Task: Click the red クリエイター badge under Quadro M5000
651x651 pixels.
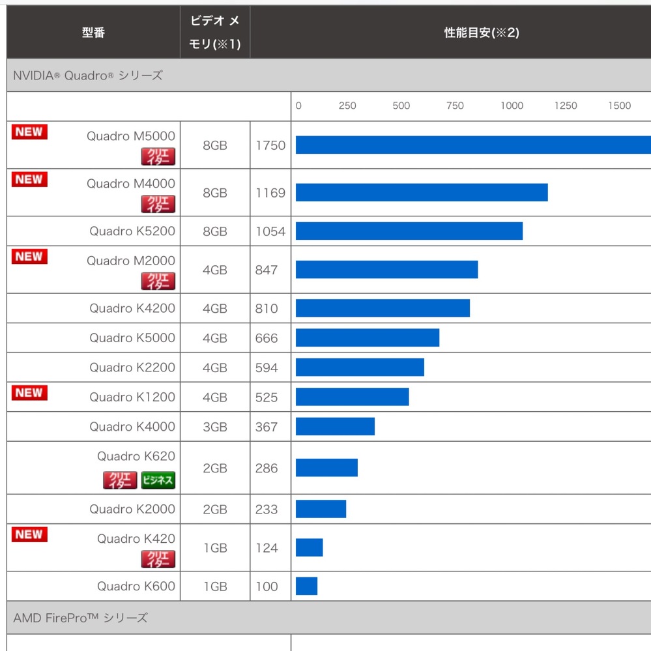Action: coord(158,156)
